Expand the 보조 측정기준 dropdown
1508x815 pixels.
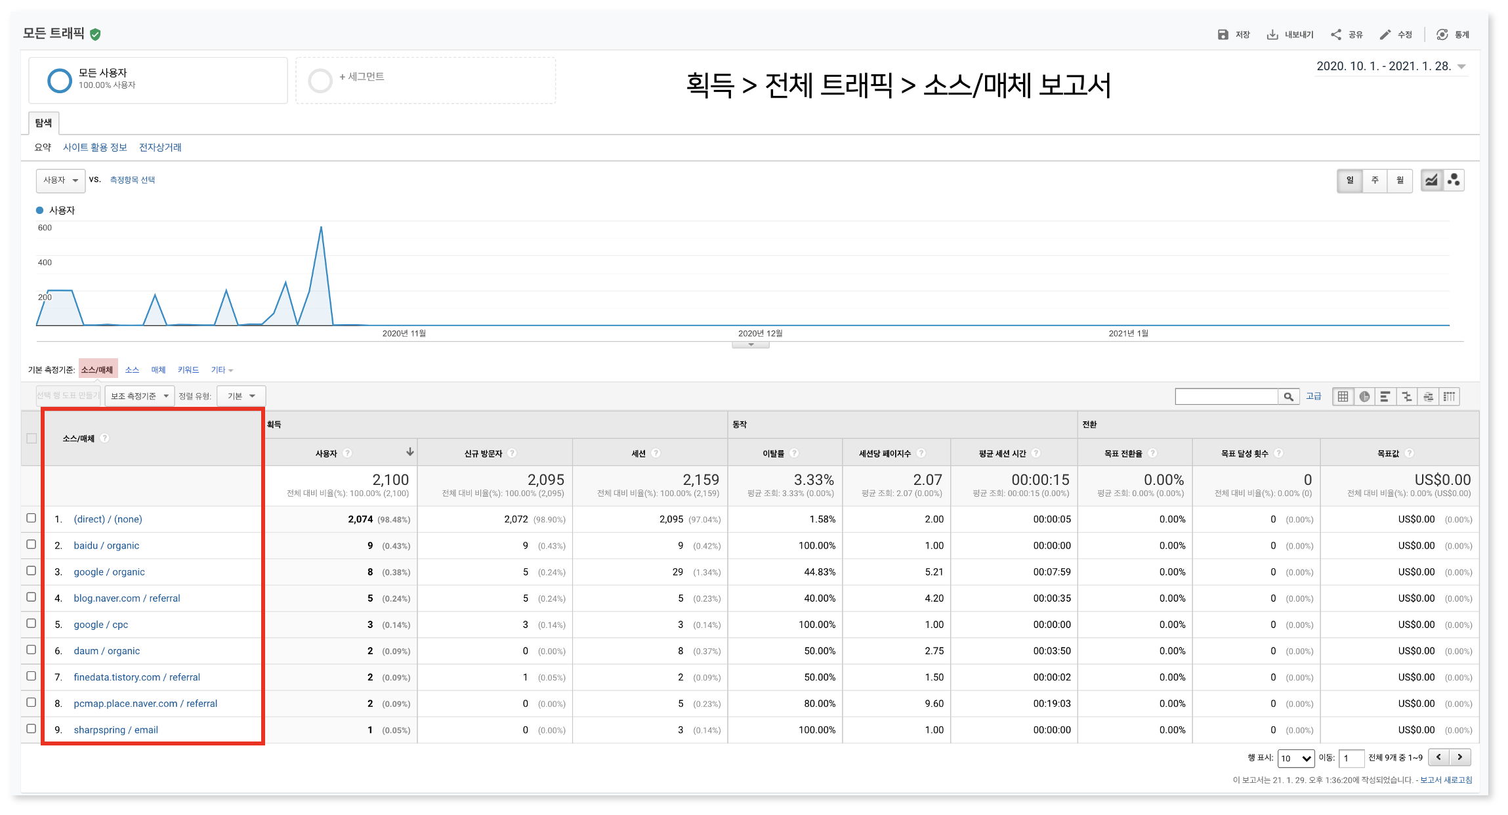[x=139, y=396]
